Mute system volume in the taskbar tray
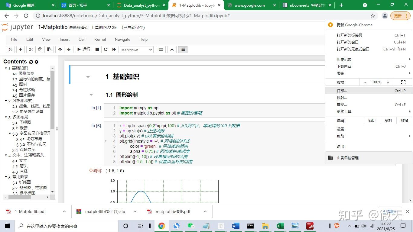 pos(364,226)
